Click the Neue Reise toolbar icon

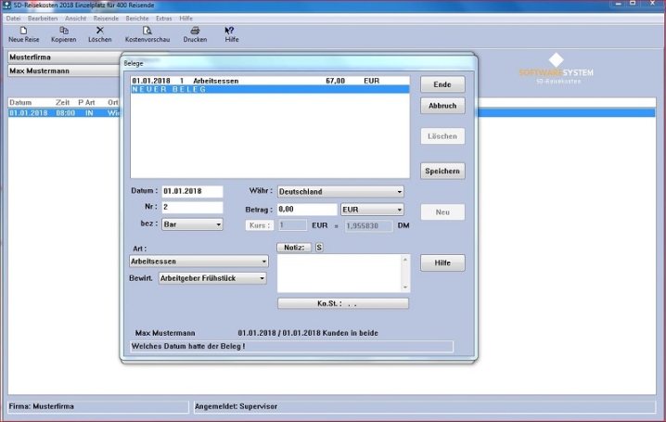23,31
